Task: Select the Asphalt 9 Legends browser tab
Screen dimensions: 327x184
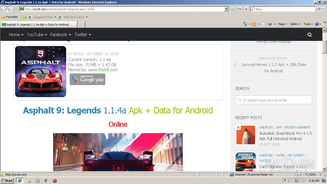Action: point(39,25)
